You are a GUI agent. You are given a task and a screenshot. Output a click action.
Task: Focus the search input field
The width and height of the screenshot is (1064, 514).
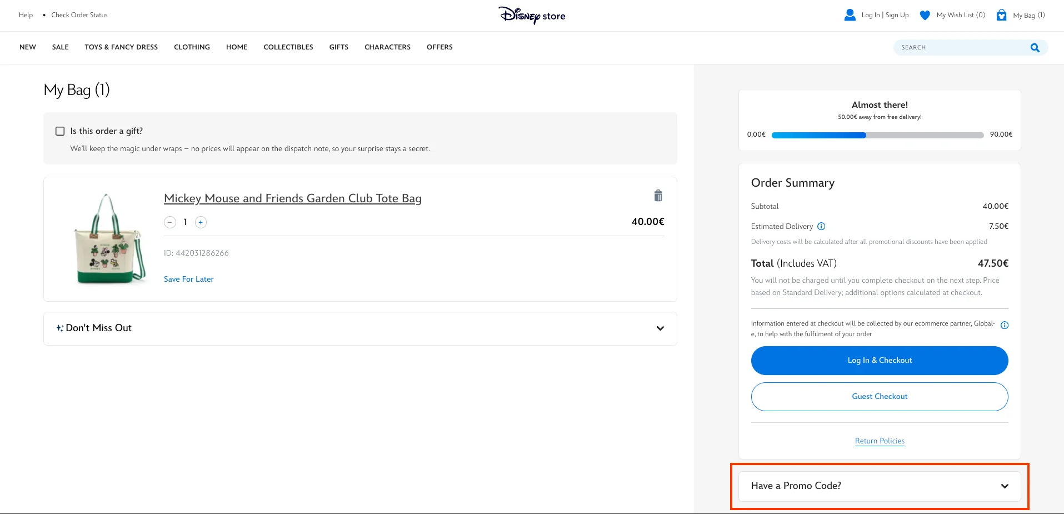(x=963, y=48)
